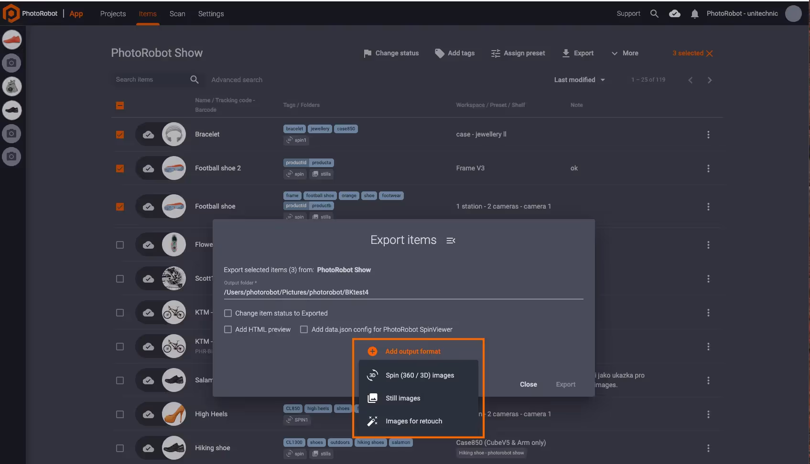Image resolution: width=810 pixels, height=464 pixels.
Task: Open Items tab
Action: (x=148, y=14)
